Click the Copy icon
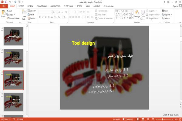The image size is (182, 121). [x=8, y=15]
